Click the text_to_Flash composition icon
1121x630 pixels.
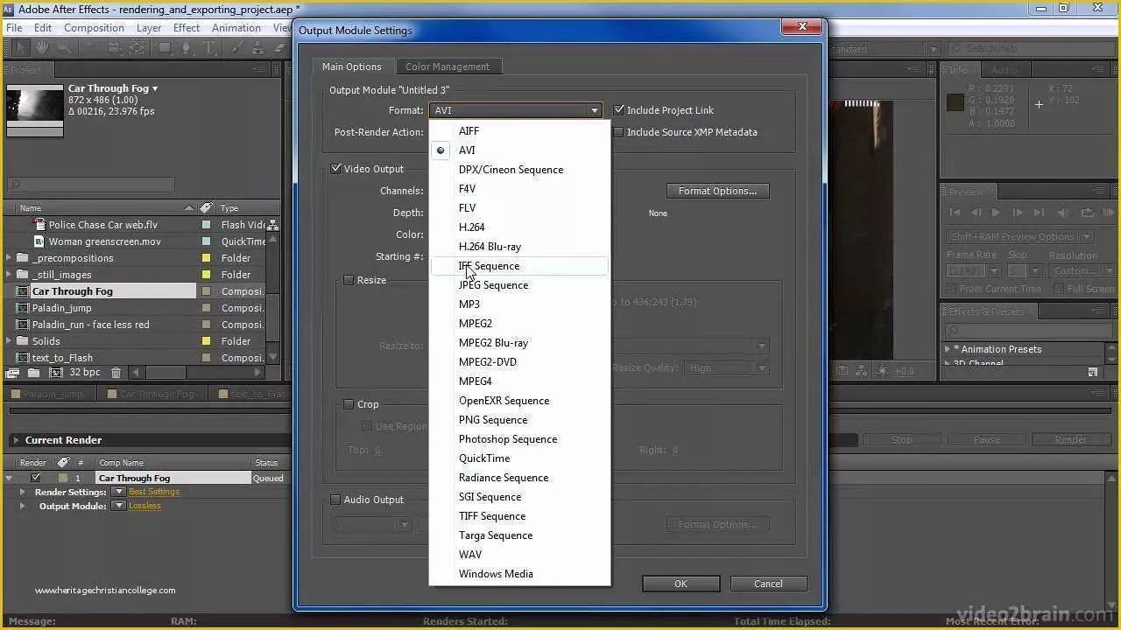(24, 358)
